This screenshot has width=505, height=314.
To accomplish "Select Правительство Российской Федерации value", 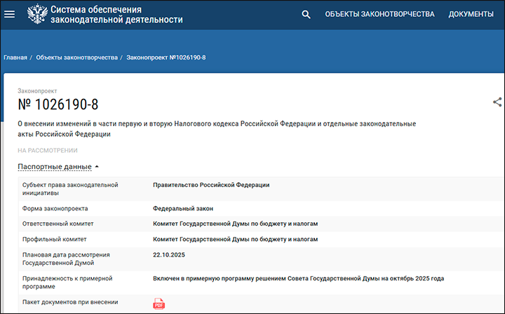I will pos(211,185).
